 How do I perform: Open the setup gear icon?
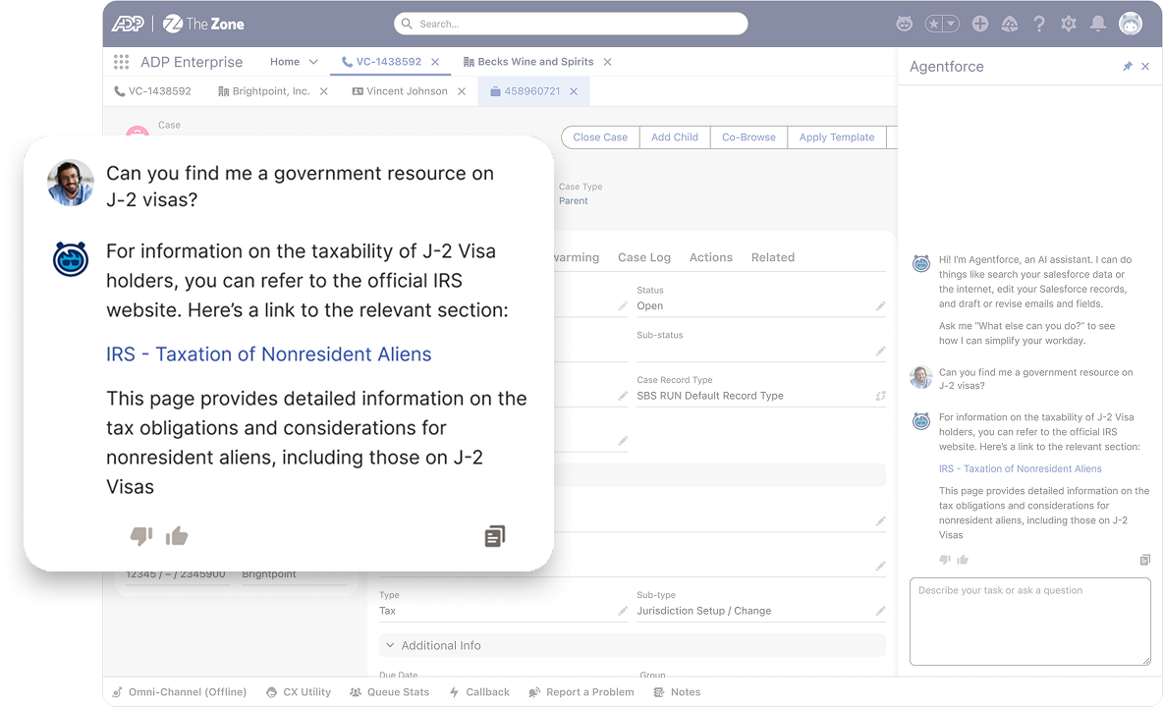pyautogui.click(x=1069, y=24)
